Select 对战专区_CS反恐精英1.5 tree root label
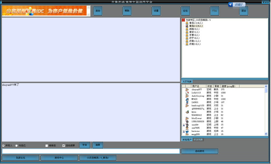The width and height of the screenshot is (271, 164). tap(198, 20)
